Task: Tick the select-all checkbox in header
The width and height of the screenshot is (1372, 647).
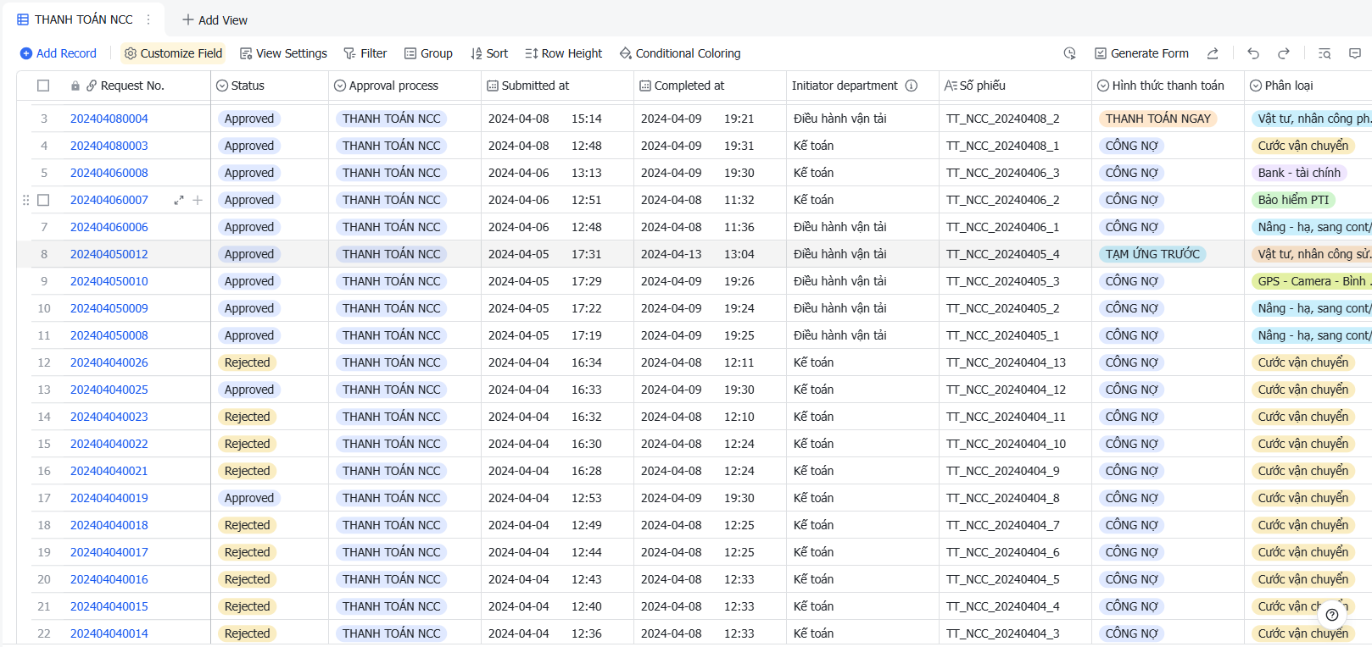Action: pos(43,86)
